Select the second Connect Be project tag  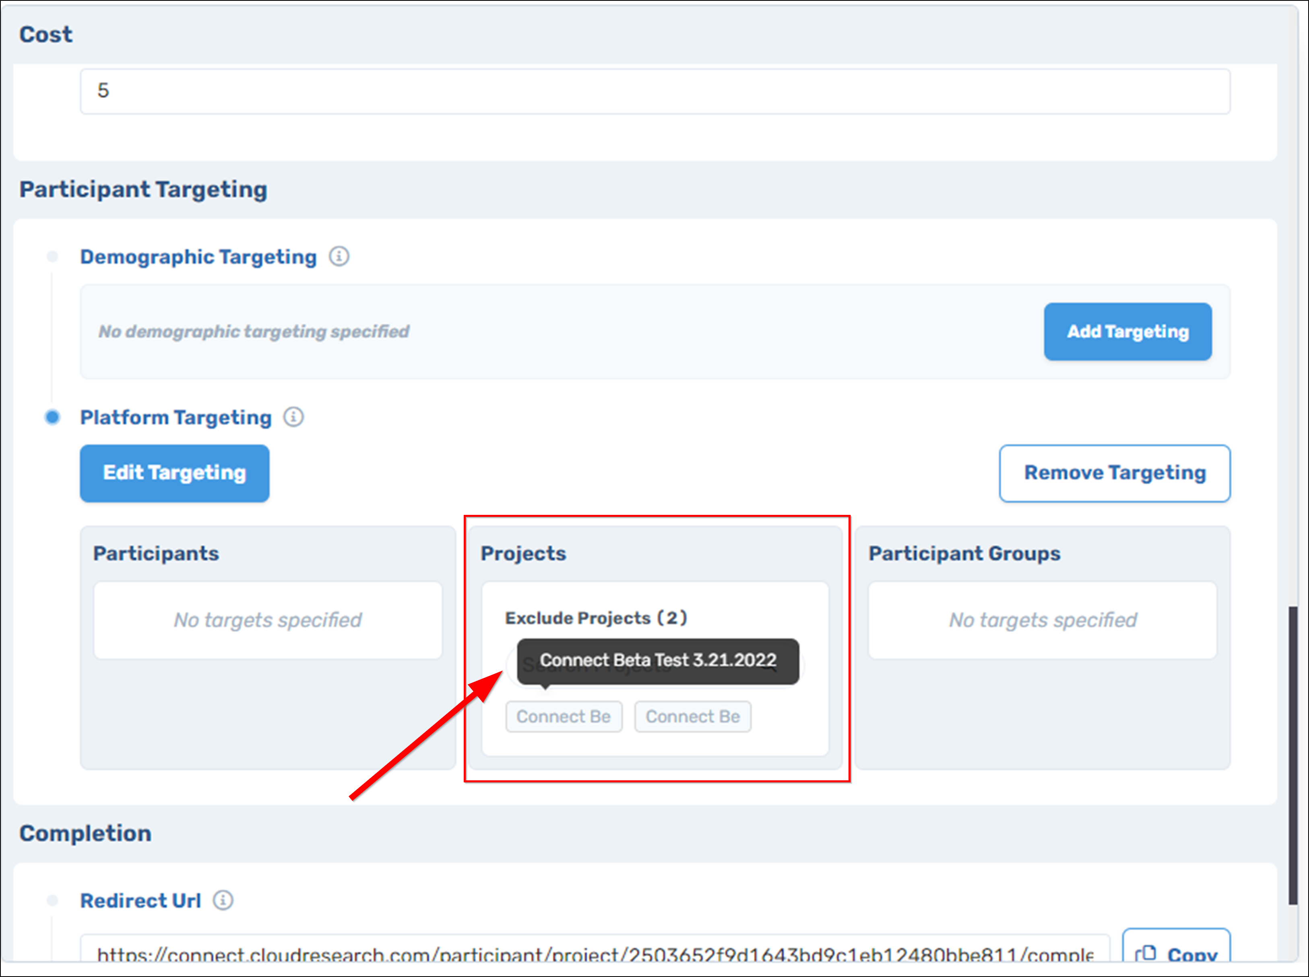coord(692,717)
